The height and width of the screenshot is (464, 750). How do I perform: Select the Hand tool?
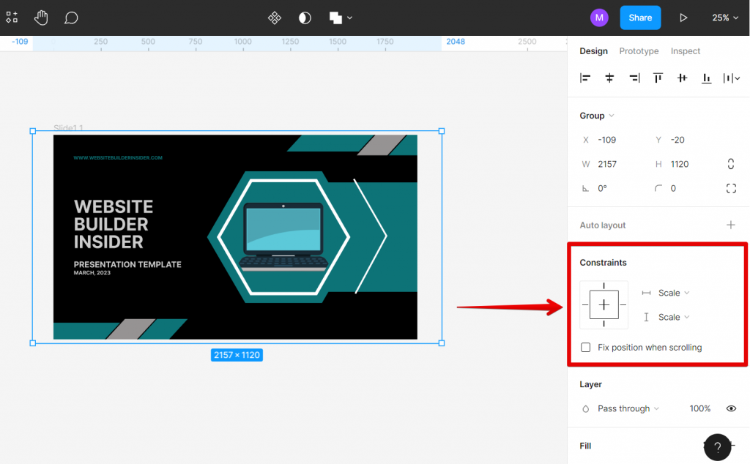tap(41, 18)
